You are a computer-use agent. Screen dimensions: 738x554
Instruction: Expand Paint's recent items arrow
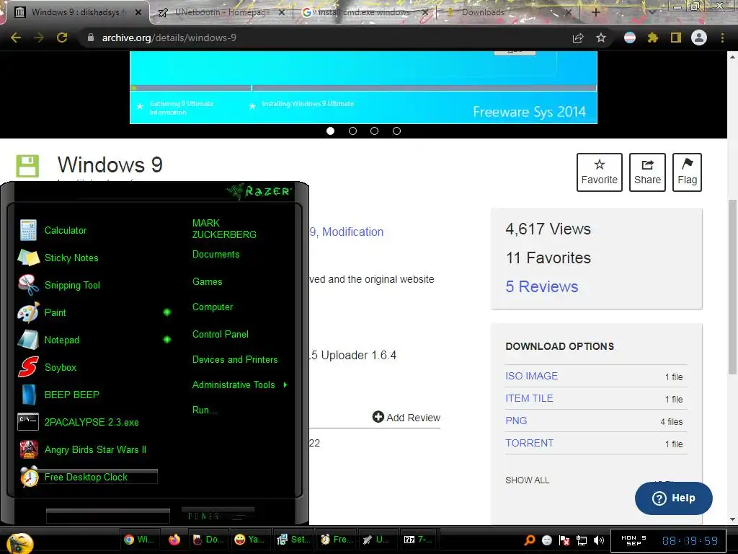167,312
